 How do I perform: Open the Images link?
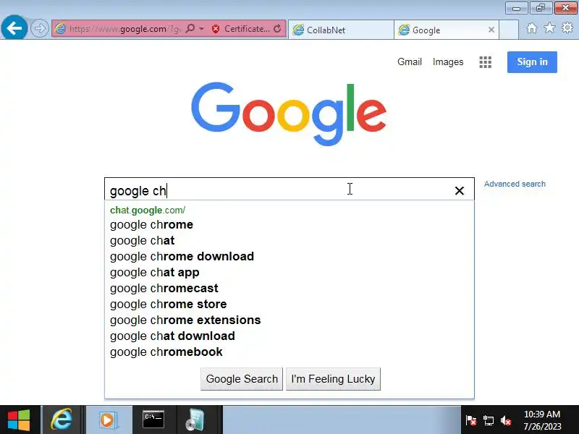[x=448, y=62]
